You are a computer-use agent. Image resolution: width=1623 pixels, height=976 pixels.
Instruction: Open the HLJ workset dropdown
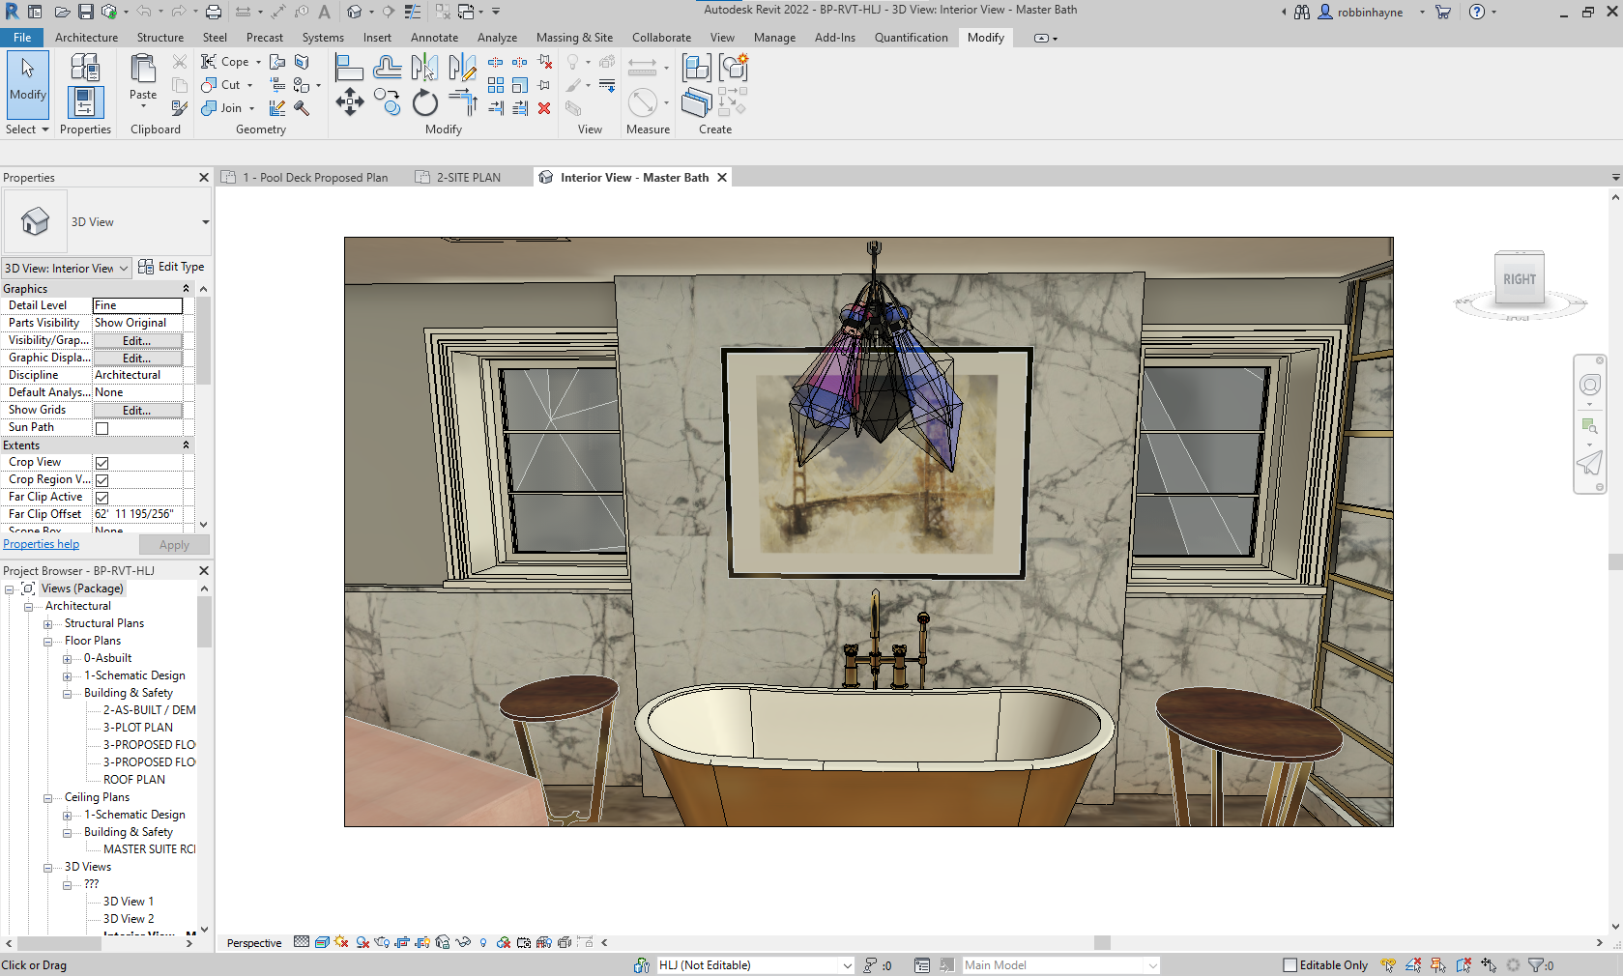pos(755,965)
